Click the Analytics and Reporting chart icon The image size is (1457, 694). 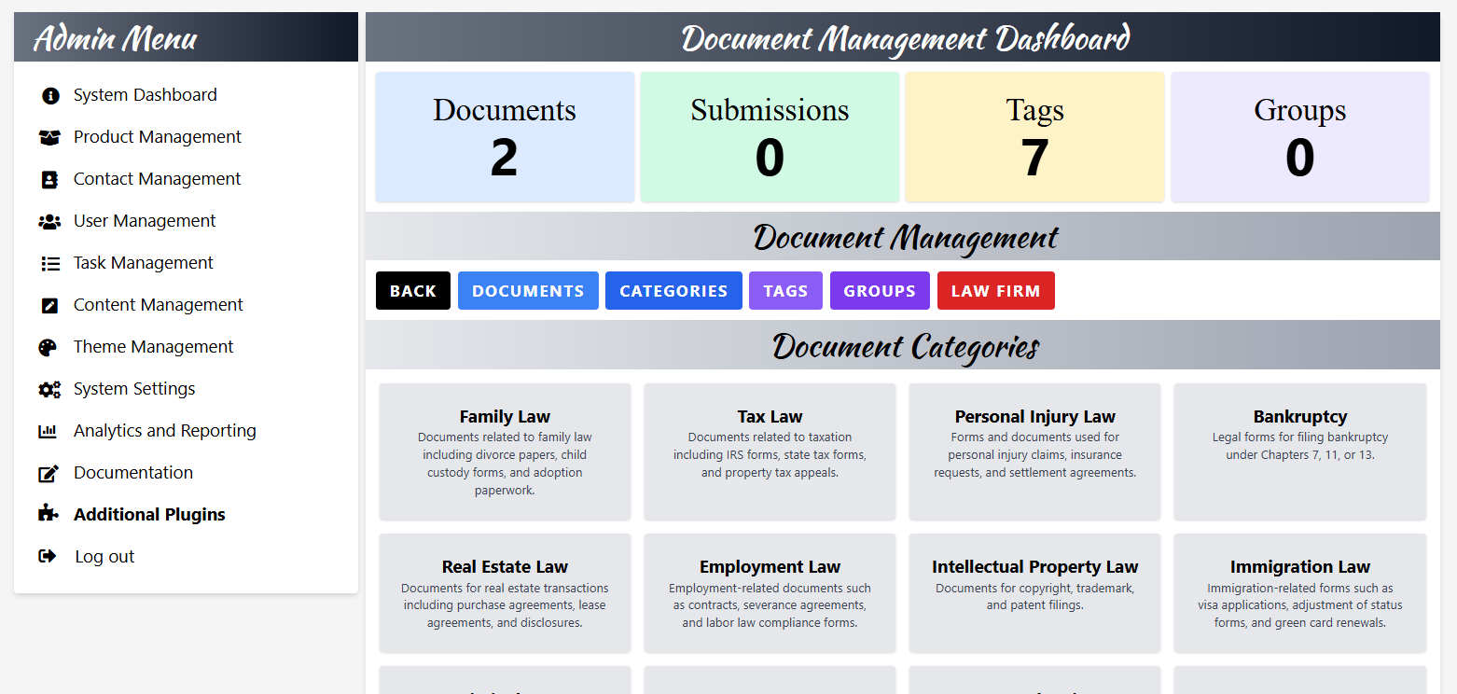click(x=48, y=431)
